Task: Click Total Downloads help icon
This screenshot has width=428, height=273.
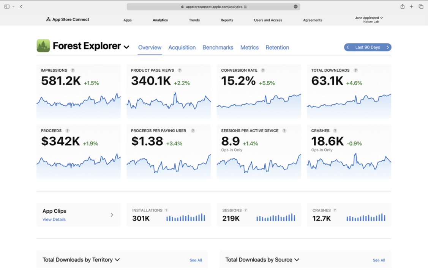Action: pos(355,70)
